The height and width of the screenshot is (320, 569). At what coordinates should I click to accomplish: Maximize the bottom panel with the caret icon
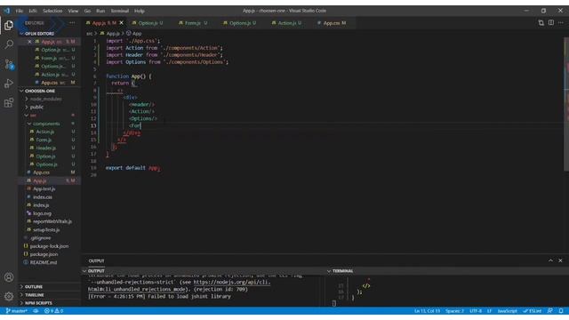(550, 260)
